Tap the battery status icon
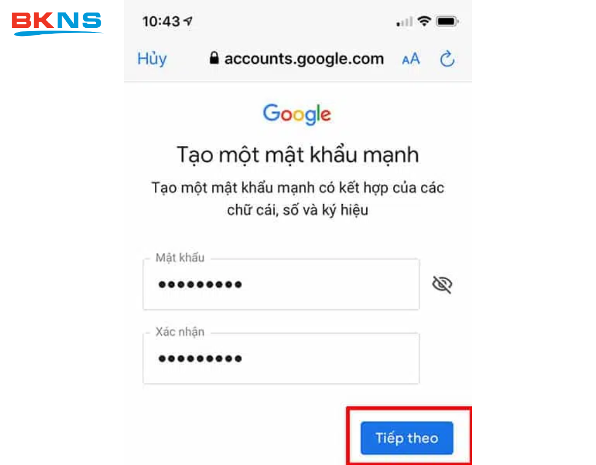 click(x=447, y=22)
